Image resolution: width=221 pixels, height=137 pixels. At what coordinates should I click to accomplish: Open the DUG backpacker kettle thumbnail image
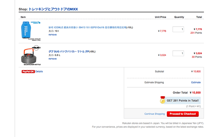tap(31, 55)
